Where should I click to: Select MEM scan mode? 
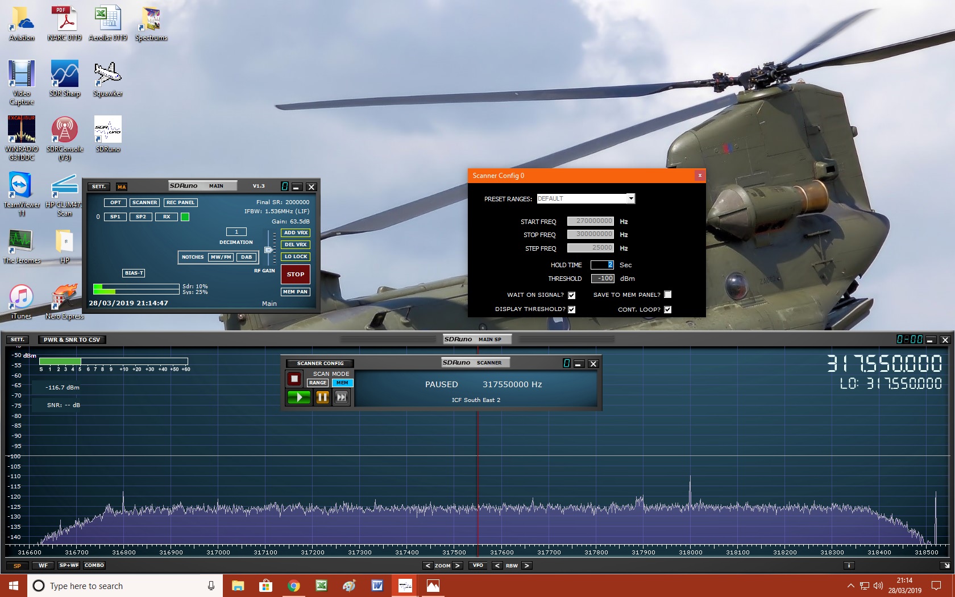point(342,383)
